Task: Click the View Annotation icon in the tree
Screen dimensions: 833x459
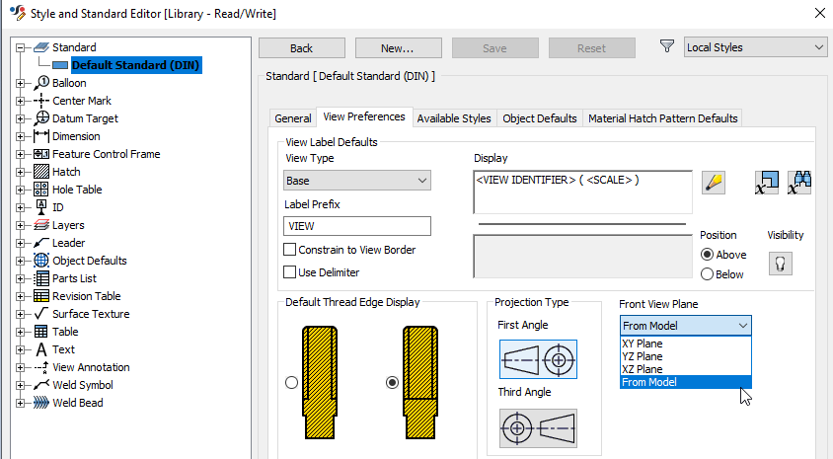Action: pos(41,367)
